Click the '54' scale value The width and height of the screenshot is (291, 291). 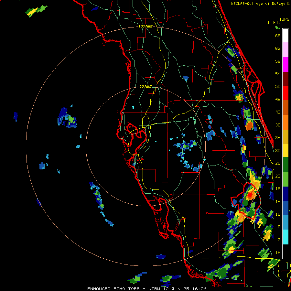pyautogui.click(x=278, y=74)
